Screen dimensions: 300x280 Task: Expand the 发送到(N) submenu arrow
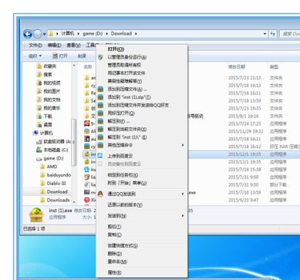(183, 216)
